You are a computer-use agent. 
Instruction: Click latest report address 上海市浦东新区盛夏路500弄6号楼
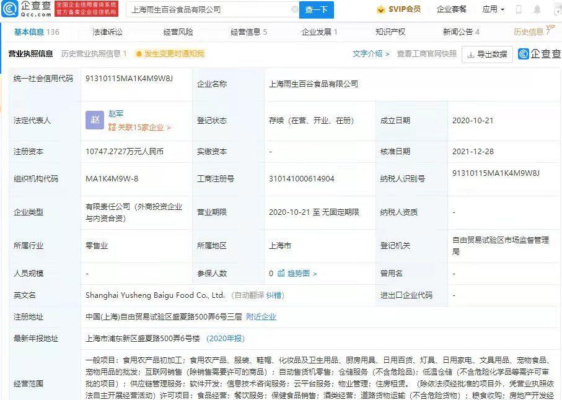click(143, 339)
